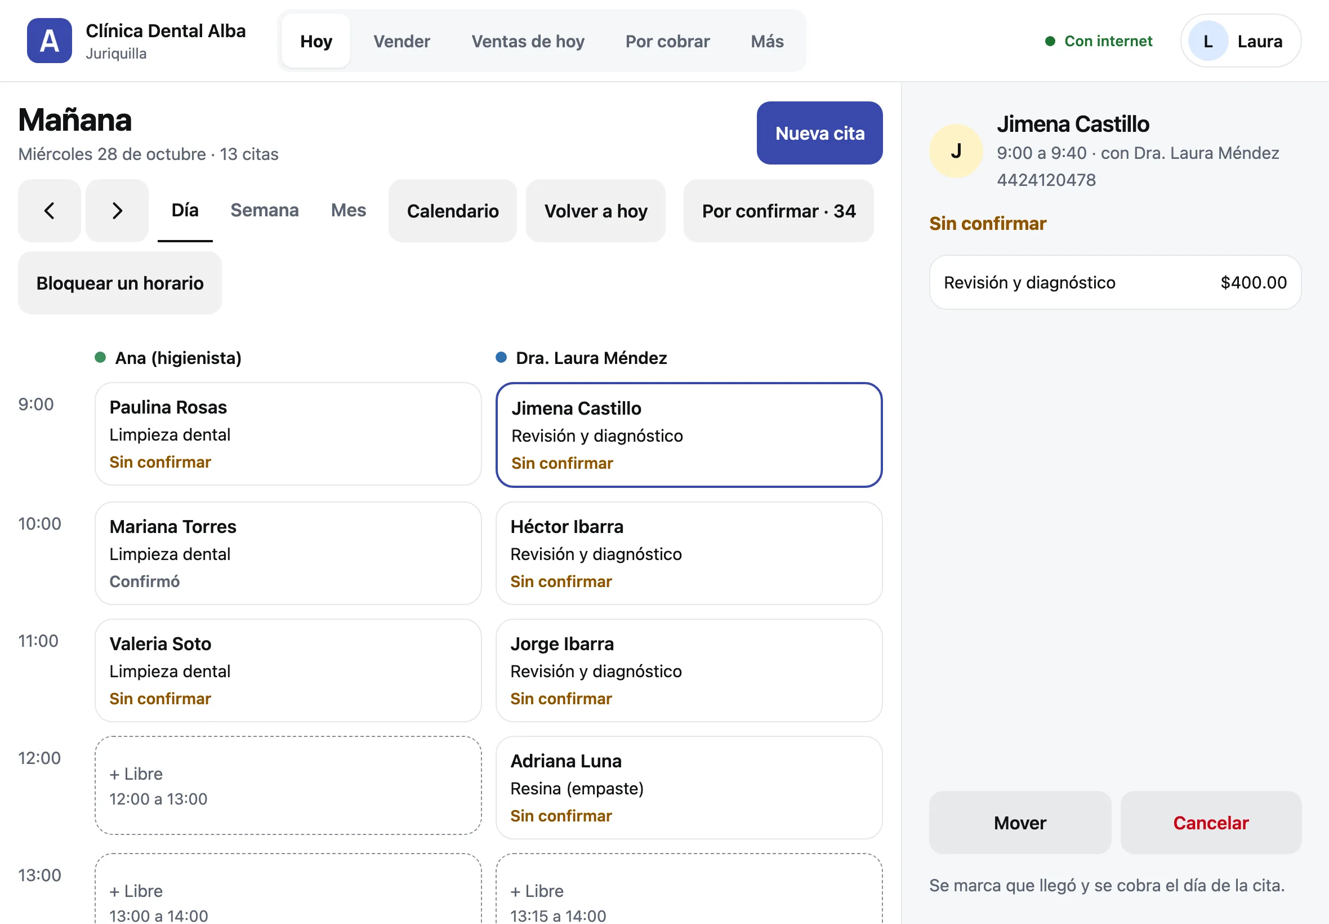1329x924 pixels.
Task: Open the Calendario picker
Action: click(452, 211)
